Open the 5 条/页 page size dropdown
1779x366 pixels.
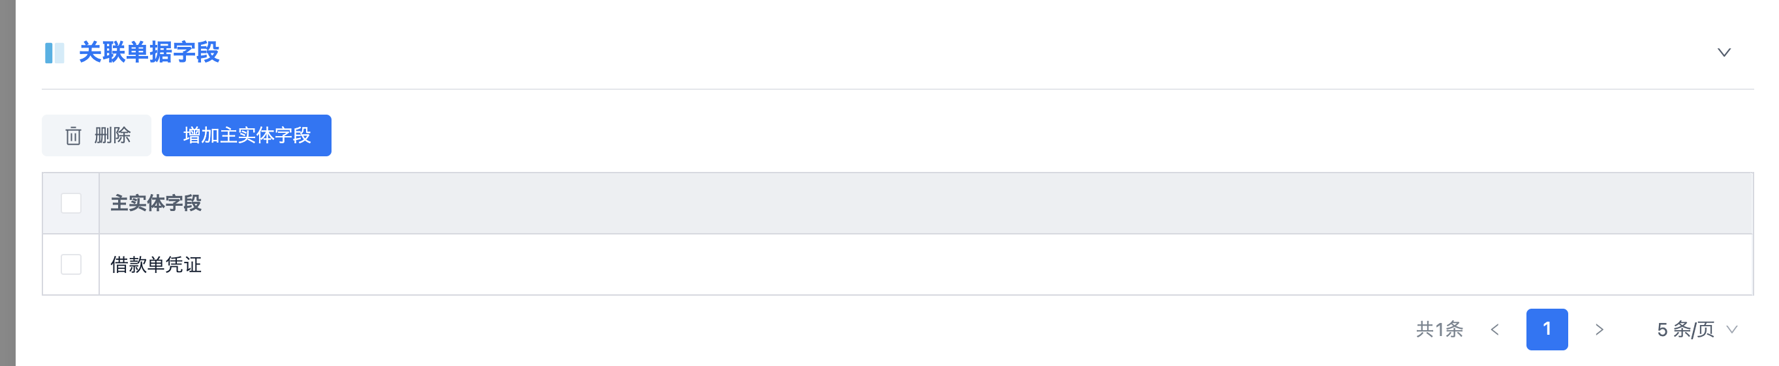coord(1697,330)
